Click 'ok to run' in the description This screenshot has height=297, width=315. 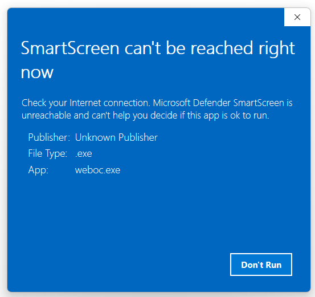point(249,115)
